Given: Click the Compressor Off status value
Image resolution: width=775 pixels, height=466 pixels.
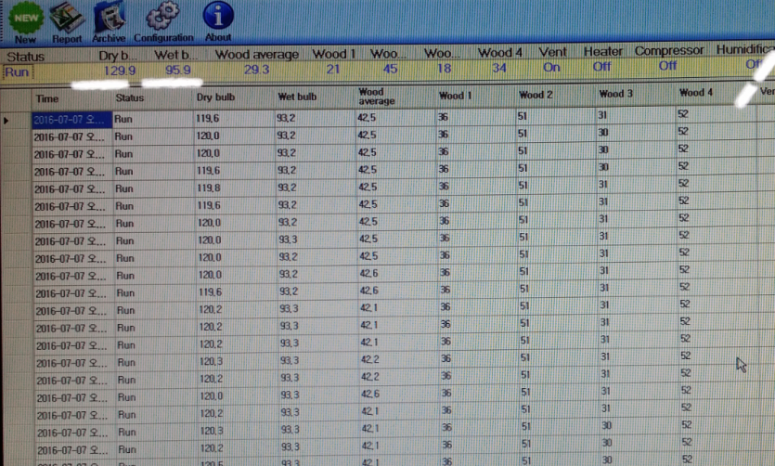Looking at the screenshot, I should 667,66.
